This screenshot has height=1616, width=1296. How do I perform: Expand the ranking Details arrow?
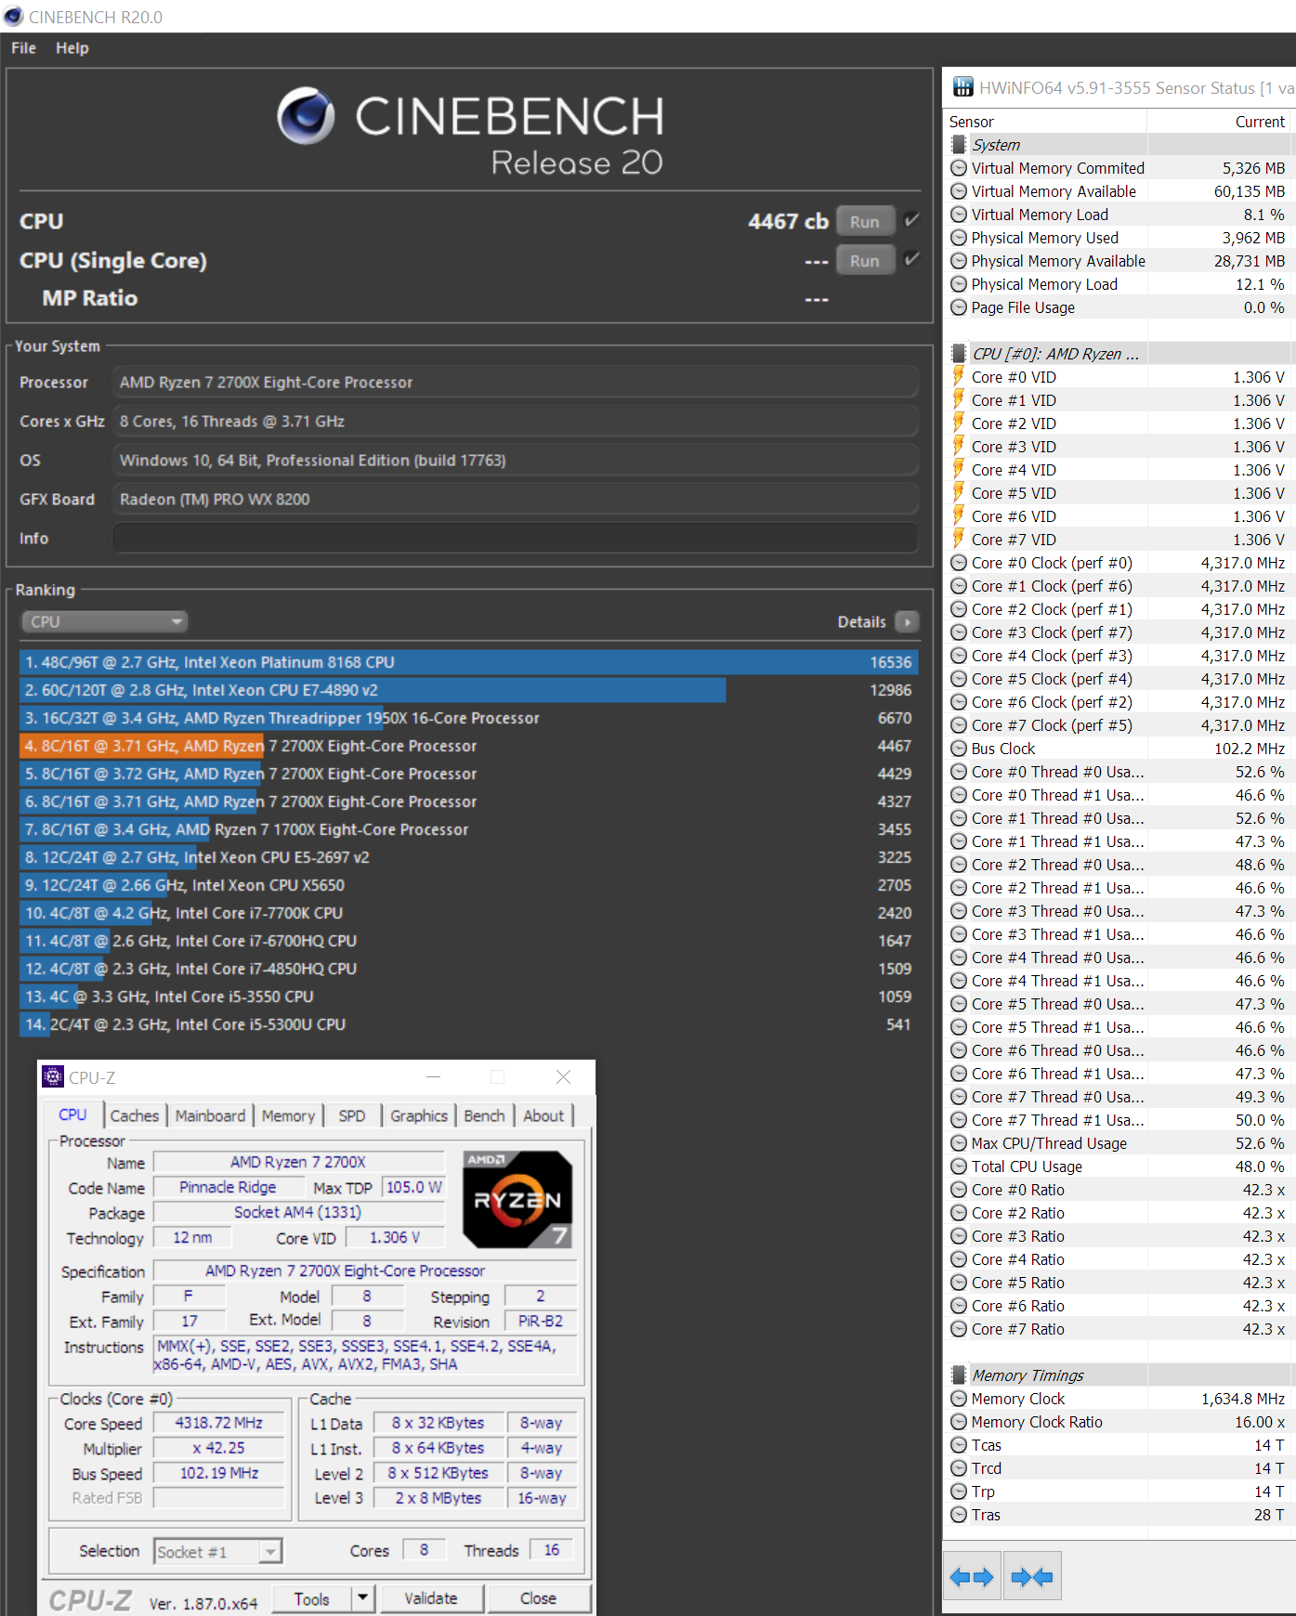(x=908, y=621)
